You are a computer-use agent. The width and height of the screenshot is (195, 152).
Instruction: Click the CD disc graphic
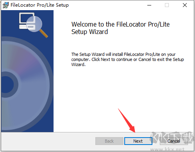(x=25, y=85)
